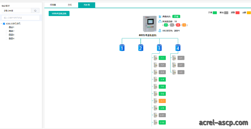Click the red alarm legend swatch
251x129 pixels.
click(237, 13)
